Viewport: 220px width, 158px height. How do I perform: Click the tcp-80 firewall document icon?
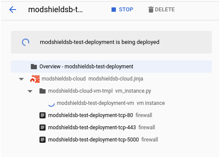tap(43, 115)
